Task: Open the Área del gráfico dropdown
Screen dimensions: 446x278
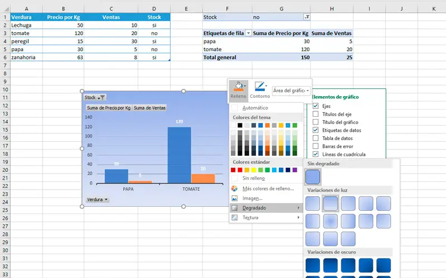Action: point(291,91)
